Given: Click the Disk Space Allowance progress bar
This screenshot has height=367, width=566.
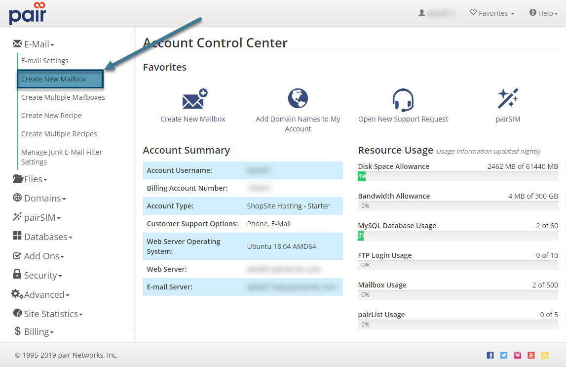Looking at the screenshot, I should [458, 176].
